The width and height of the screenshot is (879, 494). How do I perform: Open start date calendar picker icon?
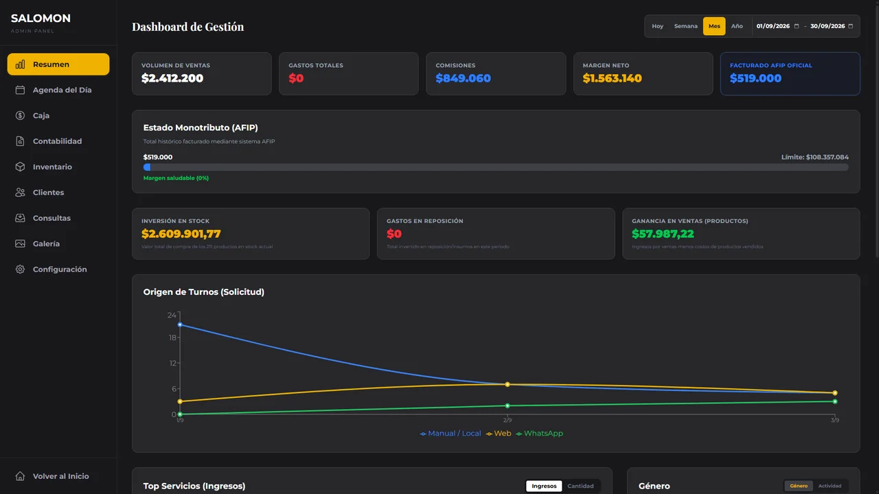click(797, 26)
